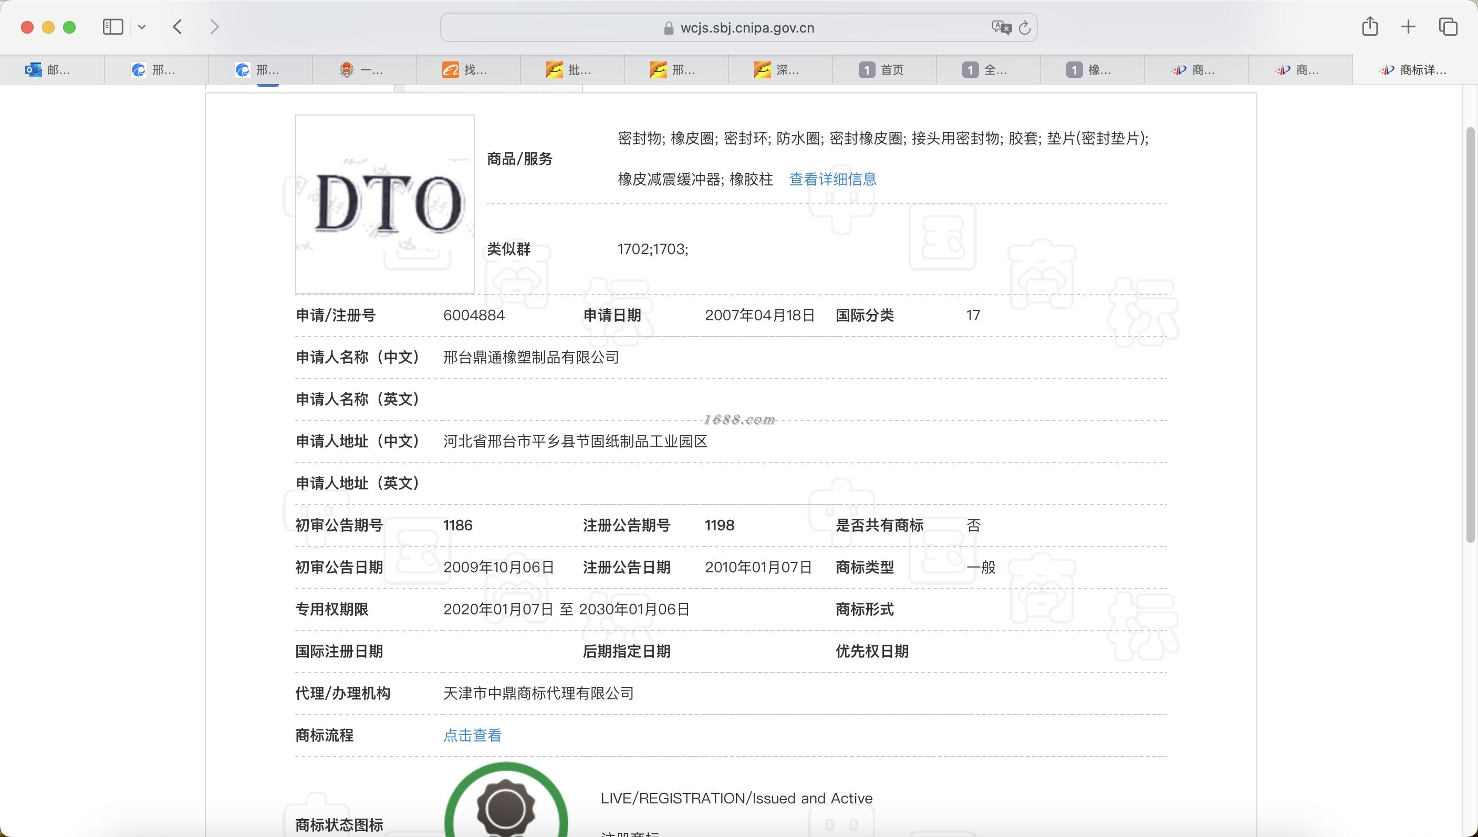Switch to the first 商... tab
This screenshot has width=1478, height=837.
point(1197,70)
